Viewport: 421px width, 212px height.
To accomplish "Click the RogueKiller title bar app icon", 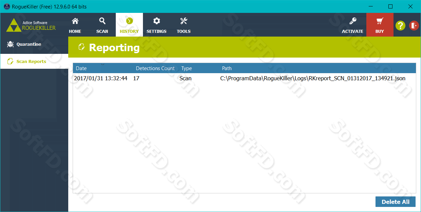I will [6, 6].
